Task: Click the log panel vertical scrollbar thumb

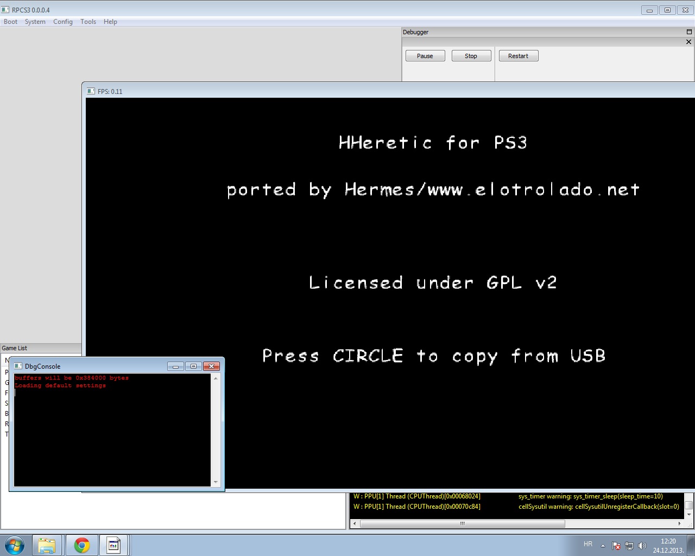Action: coord(689,505)
